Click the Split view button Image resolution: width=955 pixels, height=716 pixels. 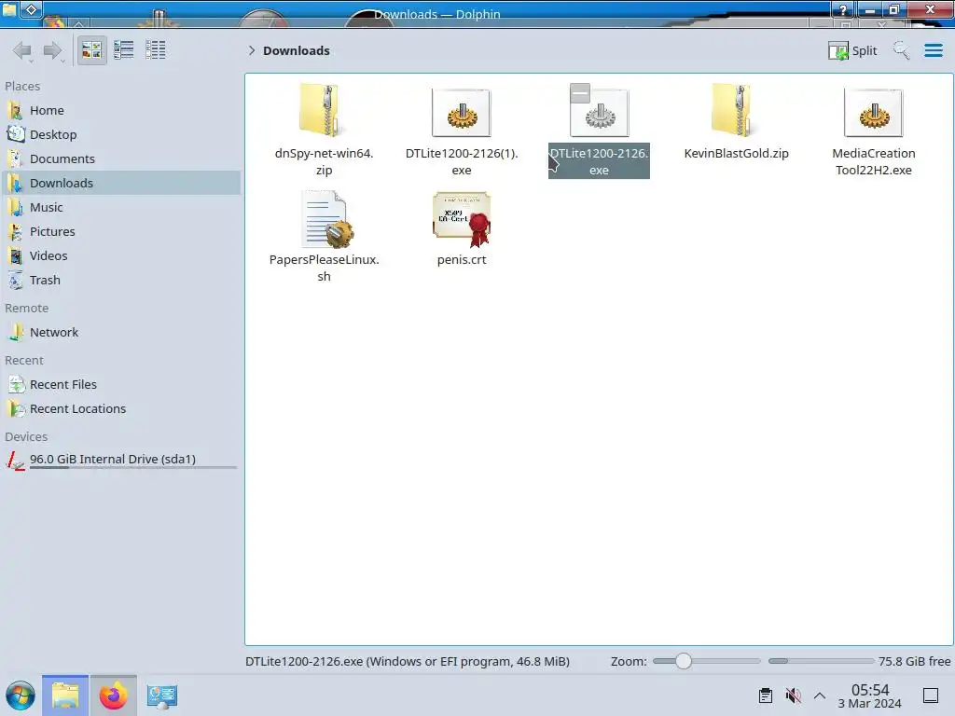click(x=852, y=50)
